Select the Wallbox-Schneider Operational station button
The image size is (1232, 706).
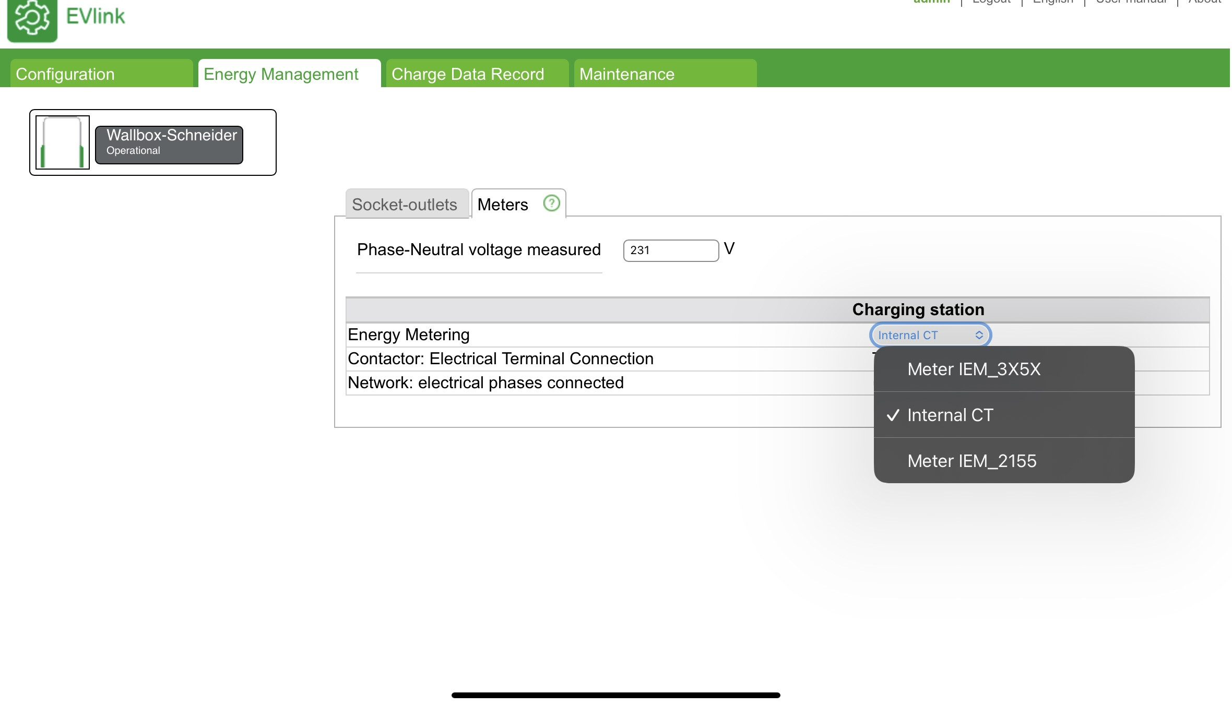pos(169,145)
